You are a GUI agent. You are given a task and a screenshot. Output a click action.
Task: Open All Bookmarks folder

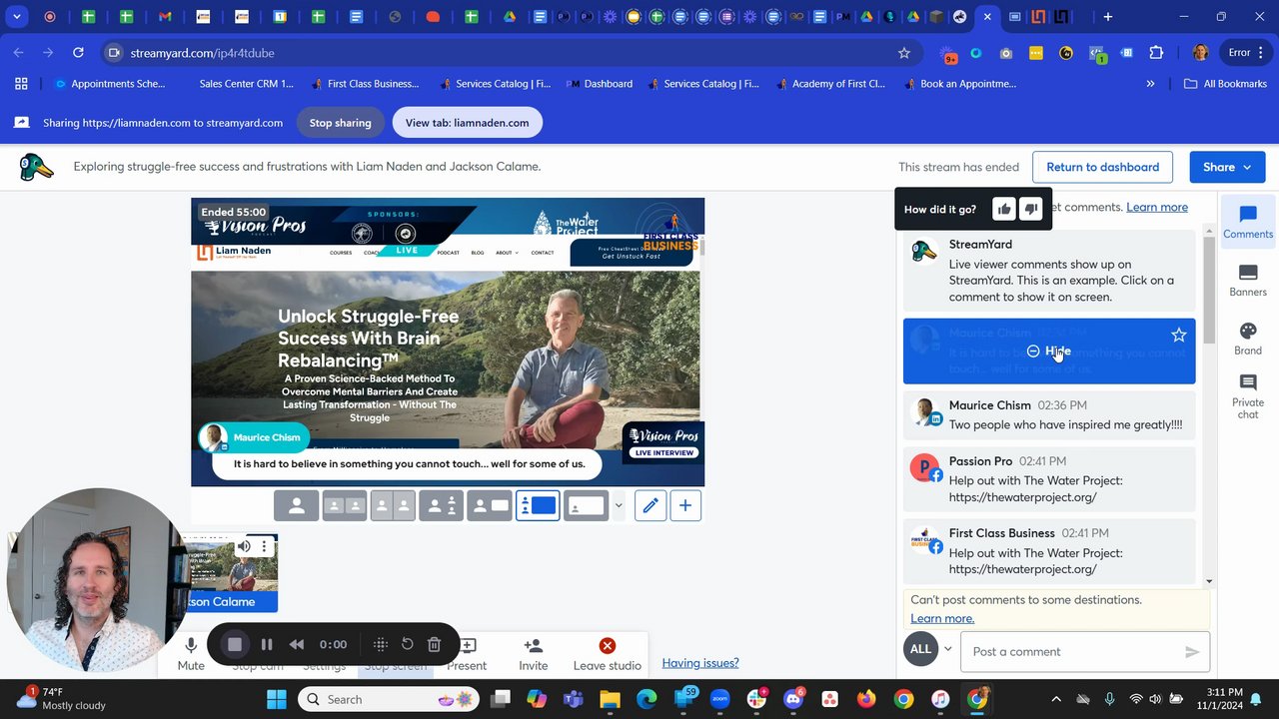(x=1225, y=84)
